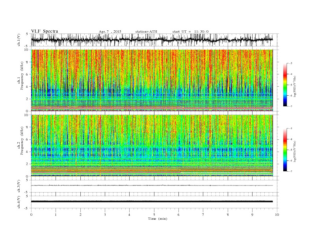Viewport: 312px width, 241px height.
Task: Click the time axis tick label '8'
Action: tap(228, 215)
